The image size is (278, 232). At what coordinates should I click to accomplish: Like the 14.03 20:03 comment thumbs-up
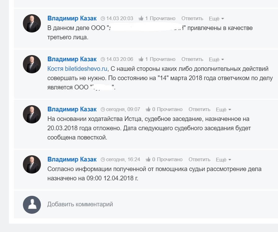coord(141,19)
